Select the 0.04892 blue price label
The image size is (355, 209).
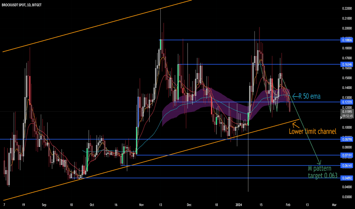(x=347, y=178)
